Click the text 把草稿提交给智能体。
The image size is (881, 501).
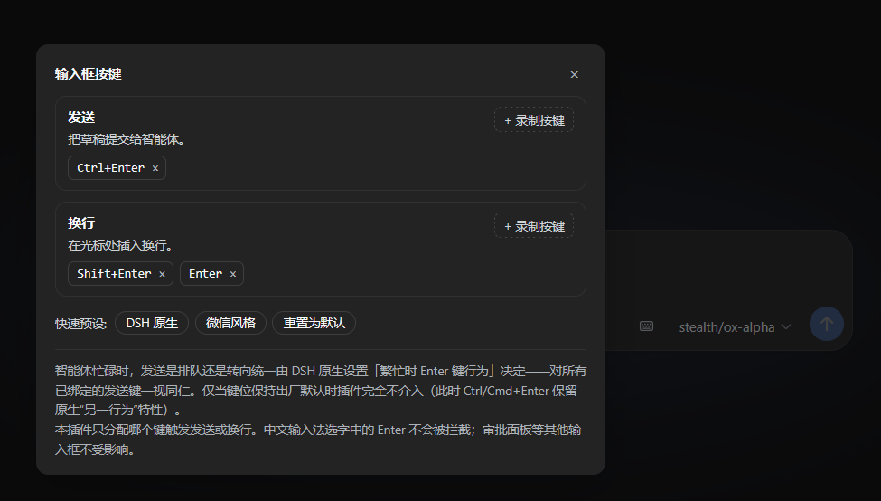coord(127,139)
